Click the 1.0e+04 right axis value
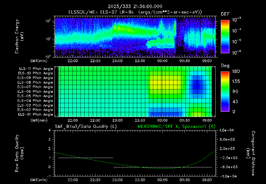 (227, 130)
